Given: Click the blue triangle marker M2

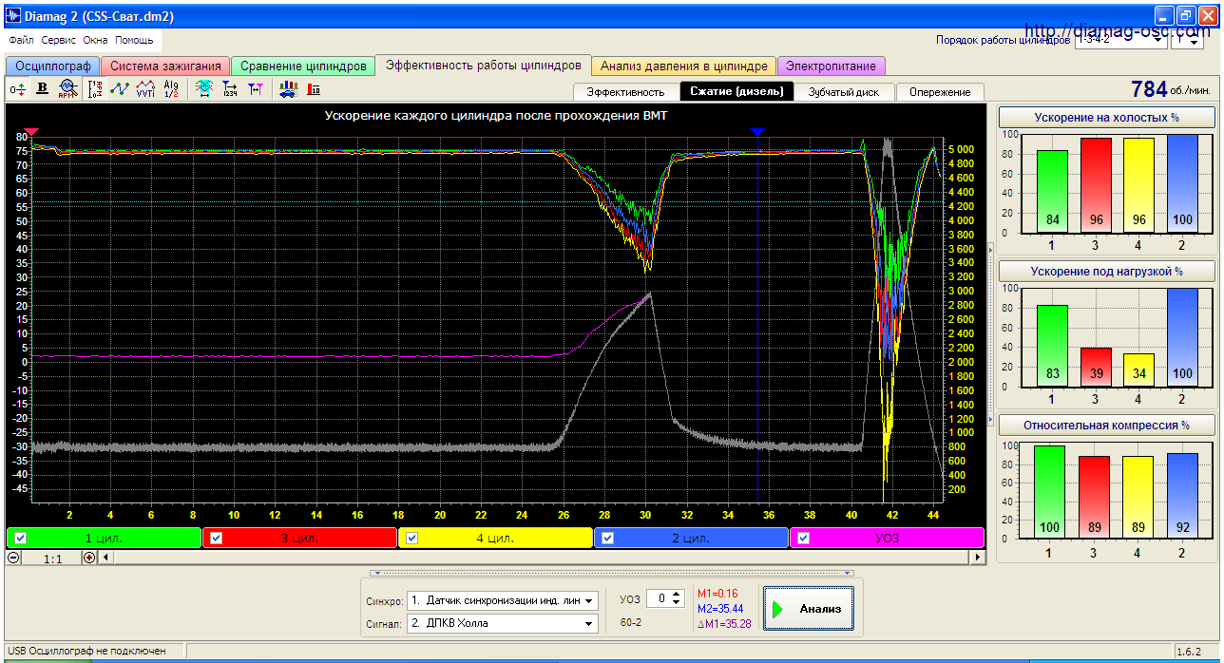Looking at the screenshot, I should (x=756, y=132).
